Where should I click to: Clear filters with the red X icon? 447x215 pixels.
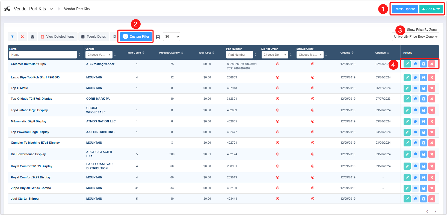(x=22, y=37)
